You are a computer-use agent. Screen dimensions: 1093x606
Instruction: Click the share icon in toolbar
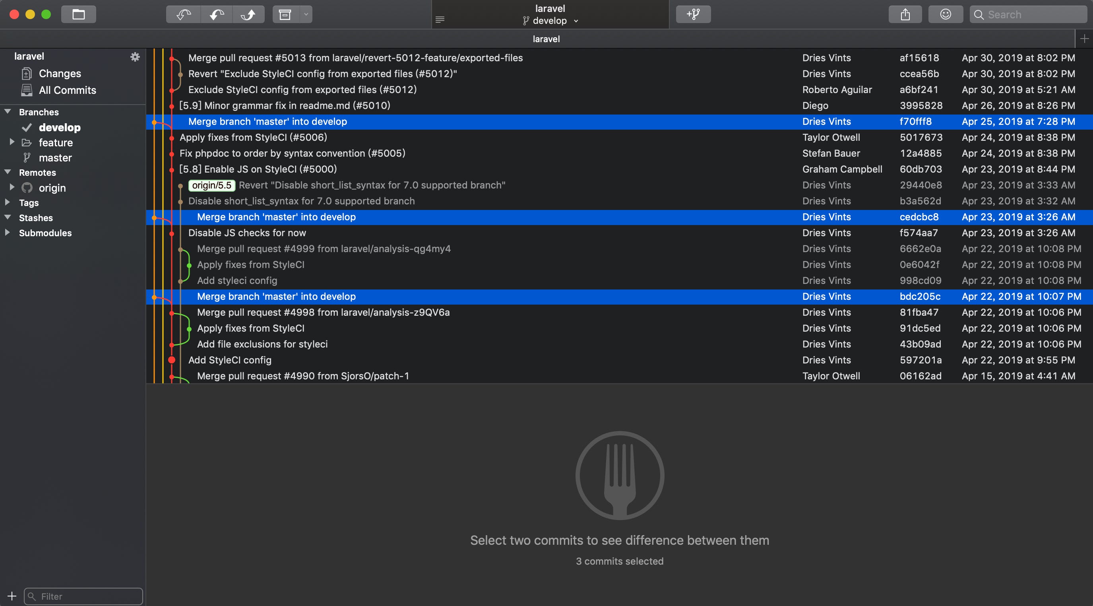pos(905,14)
